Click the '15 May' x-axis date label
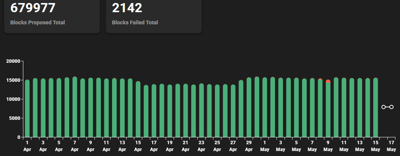400x156 pixels. point(376,146)
